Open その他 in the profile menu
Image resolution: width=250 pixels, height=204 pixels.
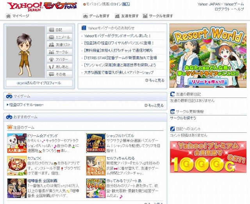coord(60,74)
